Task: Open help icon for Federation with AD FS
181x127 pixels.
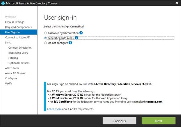Action: coord(77,38)
